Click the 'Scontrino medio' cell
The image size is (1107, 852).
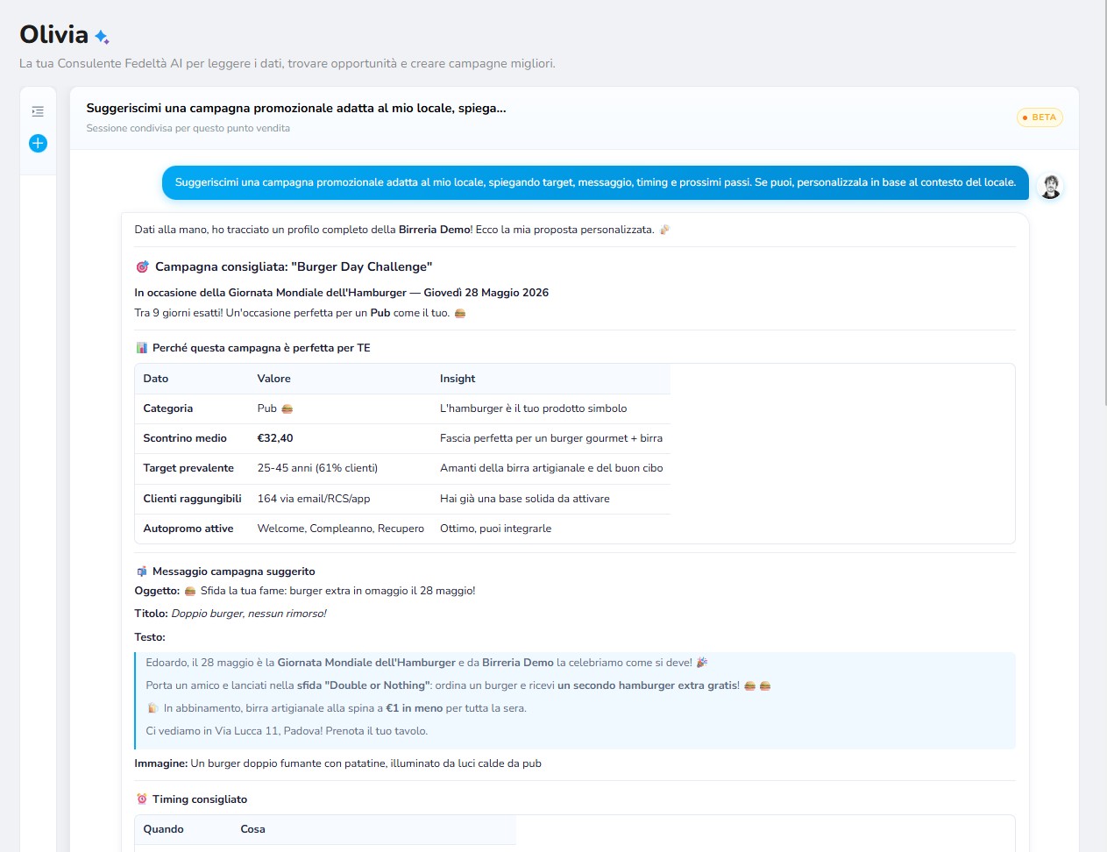(x=185, y=438)
